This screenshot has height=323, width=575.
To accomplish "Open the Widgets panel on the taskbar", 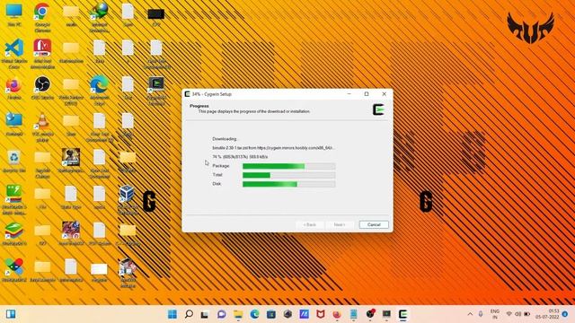I will [11, 314].
